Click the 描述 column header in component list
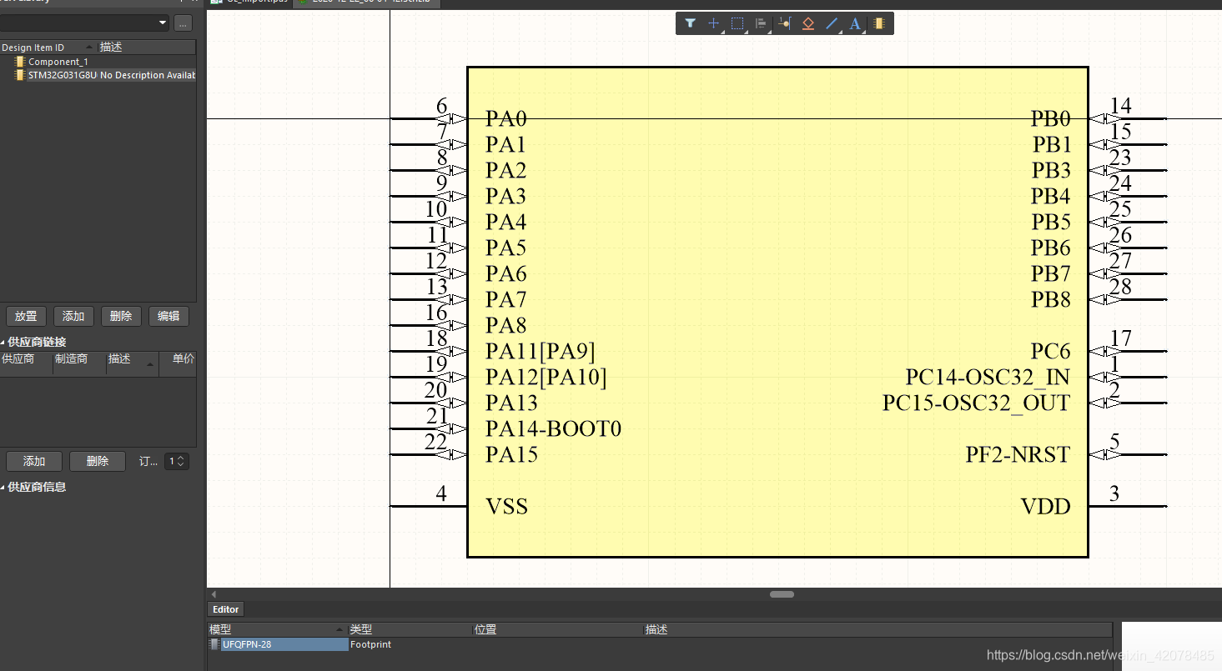The width and height of the screenshot is (1222, 671). tap(147, 48)
